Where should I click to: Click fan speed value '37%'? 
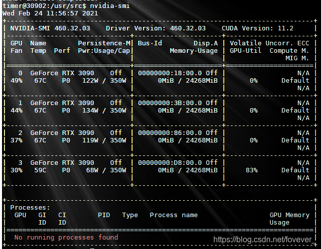point(16,140)
